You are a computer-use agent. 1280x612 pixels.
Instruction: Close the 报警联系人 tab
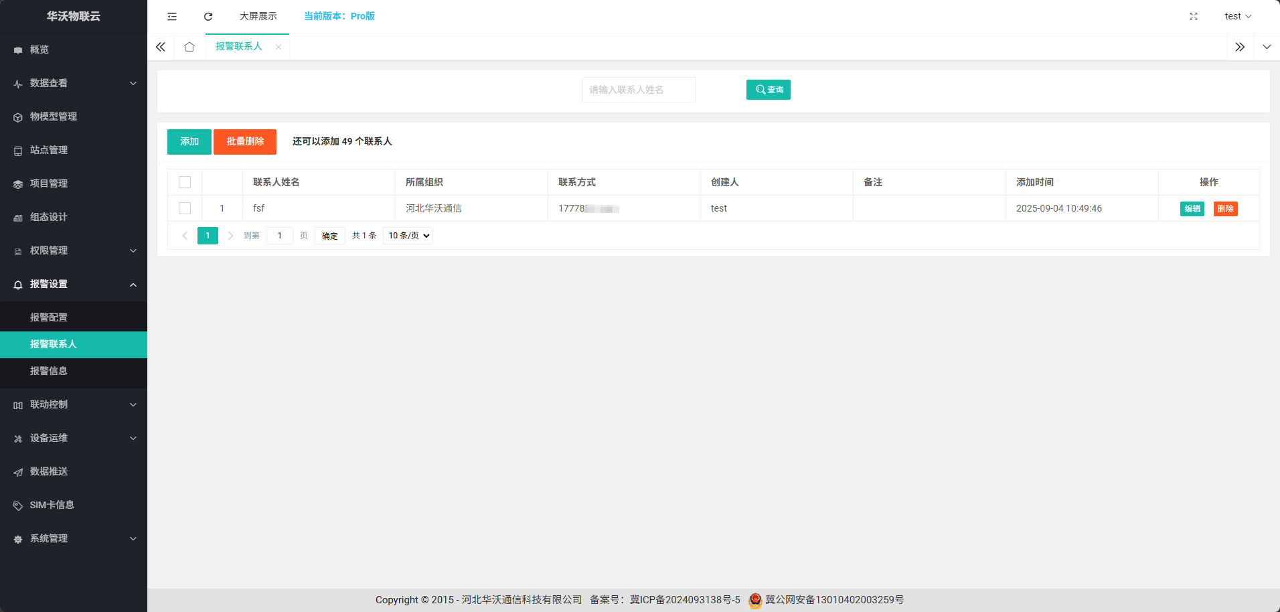coord(278,47)
